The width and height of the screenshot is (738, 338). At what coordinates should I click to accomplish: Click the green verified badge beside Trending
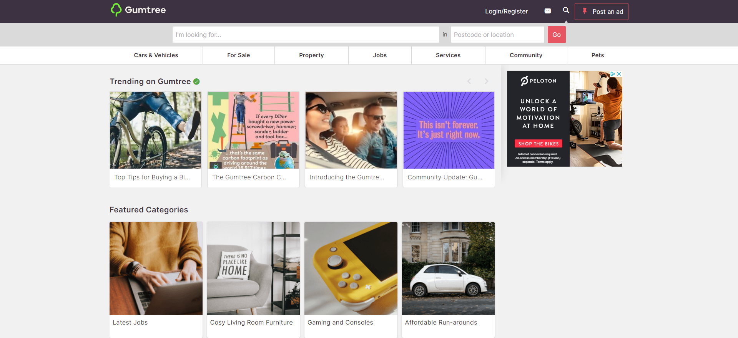(x=196, y=81)
